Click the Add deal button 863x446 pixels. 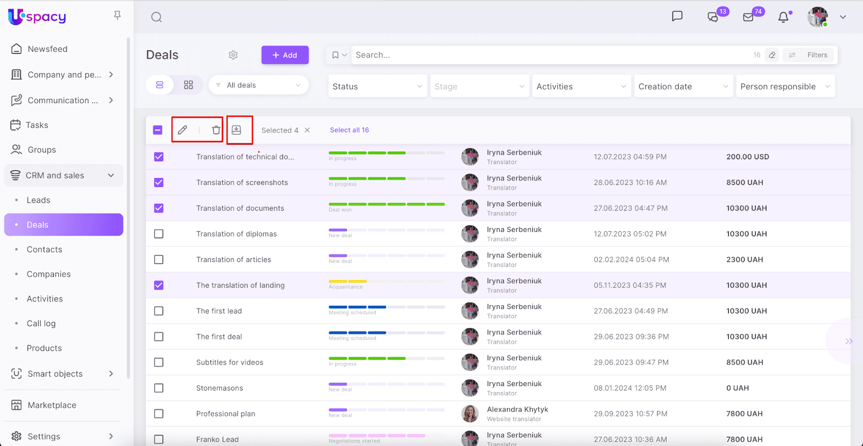point(285,55)
